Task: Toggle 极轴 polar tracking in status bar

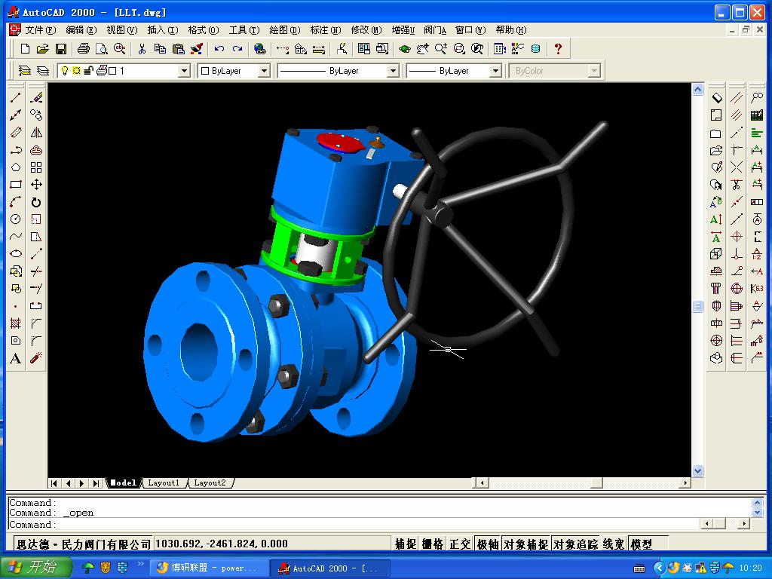Action: coord(488,544)
